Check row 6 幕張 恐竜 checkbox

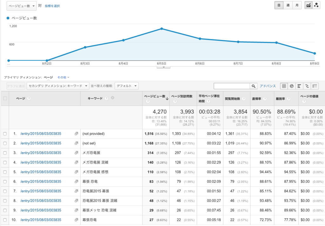(x=5, y=182)
